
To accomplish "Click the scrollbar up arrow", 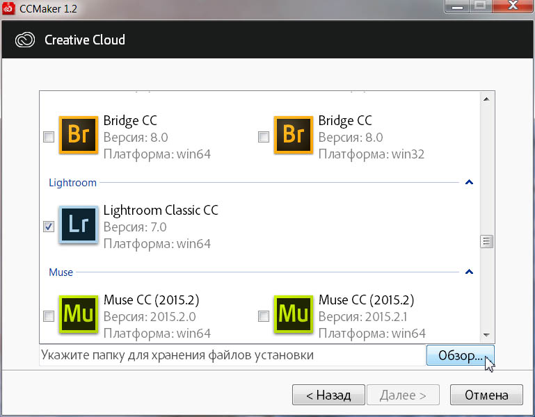I will (486, 99).
